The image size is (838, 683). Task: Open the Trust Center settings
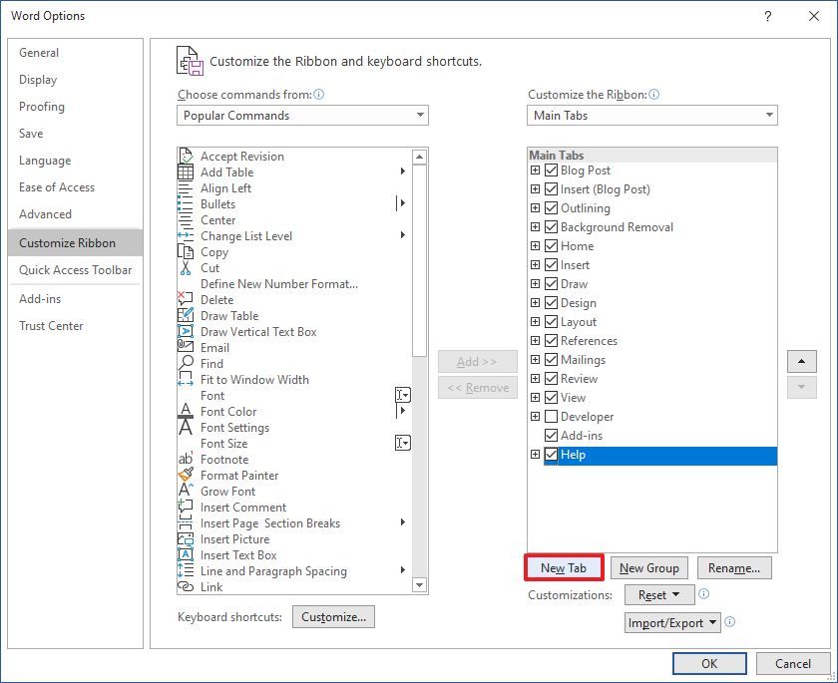[x=51, y=325]
